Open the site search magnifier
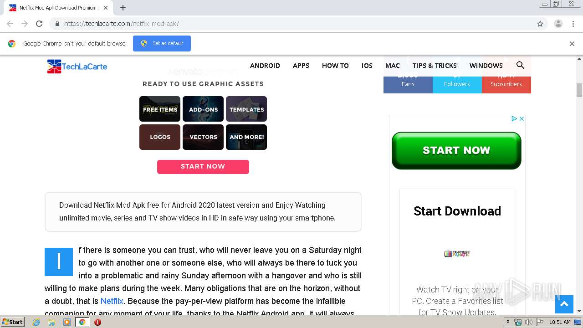Screen dimensions: 583x328 [520, 65]
